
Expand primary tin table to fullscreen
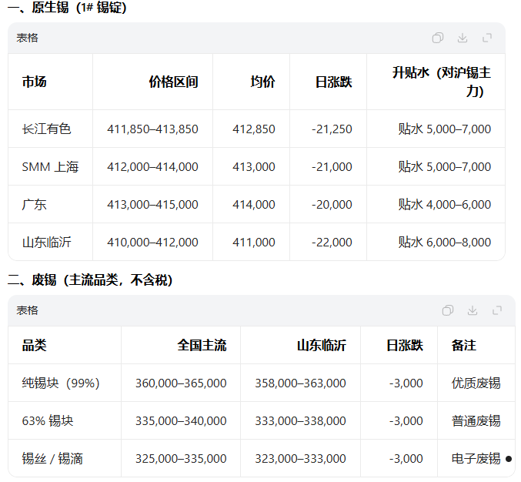487,38
